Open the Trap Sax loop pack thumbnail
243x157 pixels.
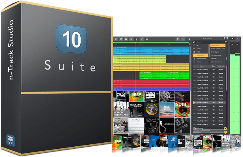136,96
